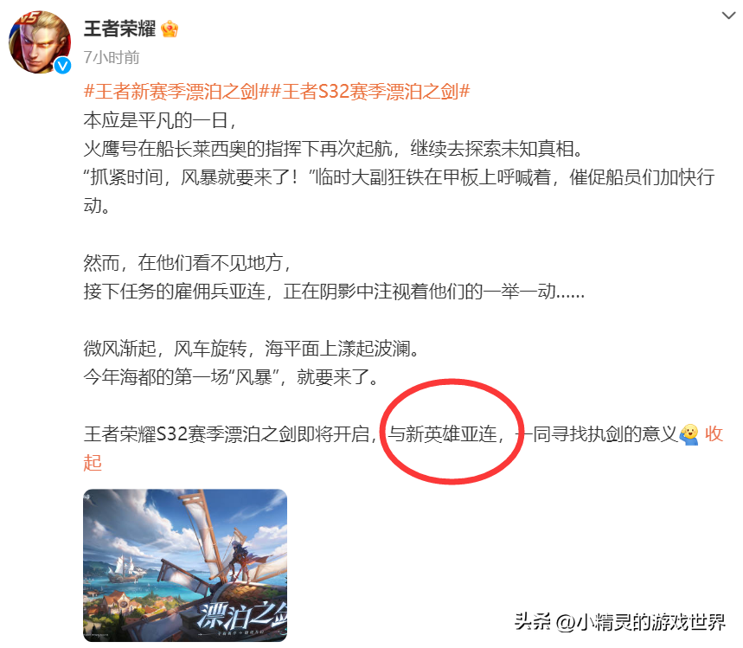Open the 漂泊之剑 image thumbnail
743x648 pixels.
pos(185,565)
